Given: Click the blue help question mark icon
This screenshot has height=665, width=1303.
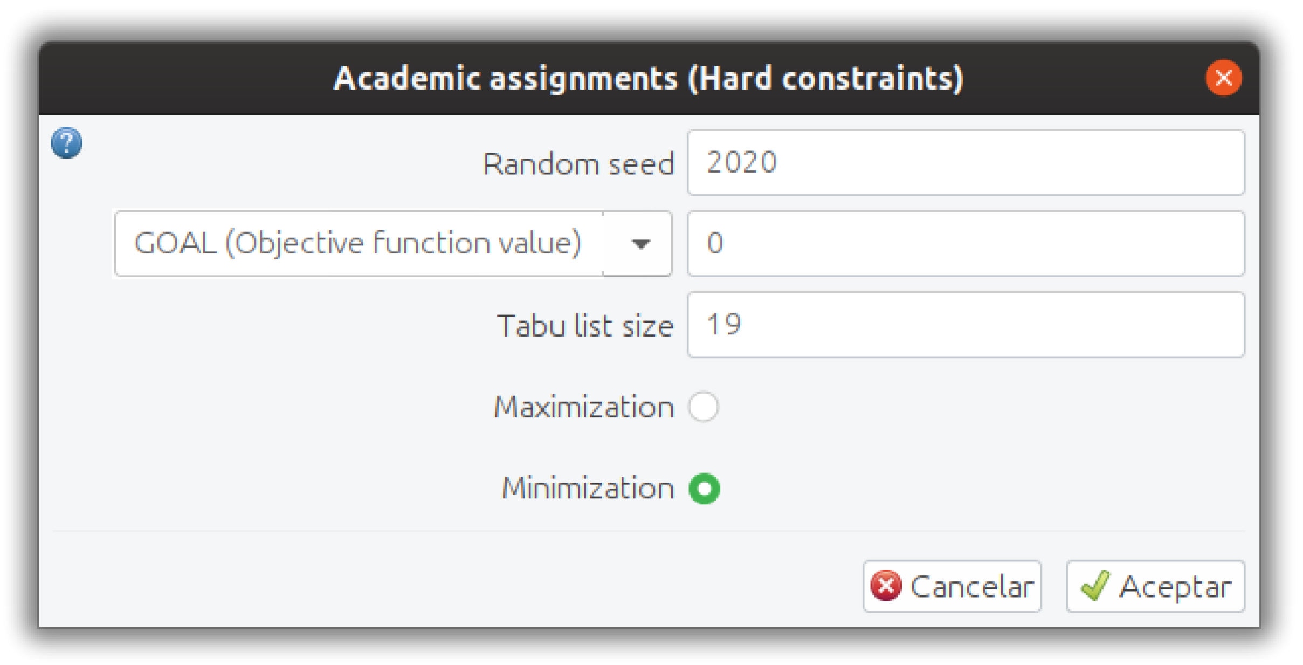Looking at the screenshot, I should click(66, 143).
